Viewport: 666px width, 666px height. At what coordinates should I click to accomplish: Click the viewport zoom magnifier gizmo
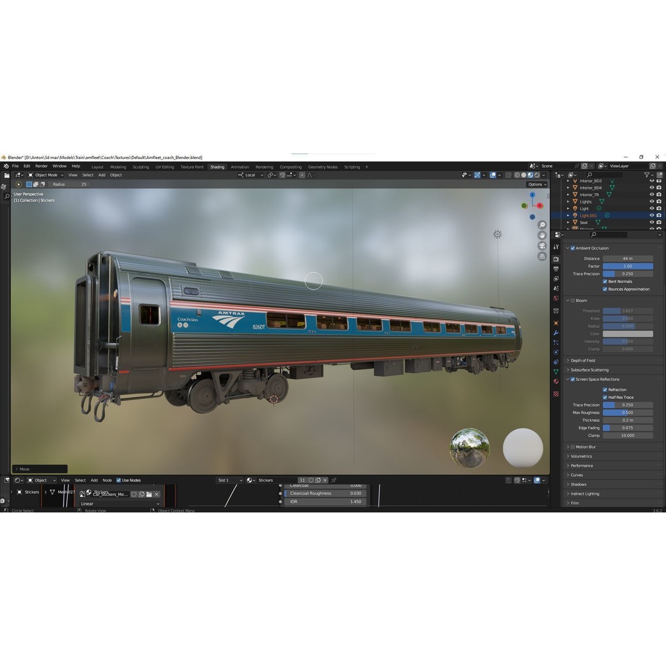542,224
